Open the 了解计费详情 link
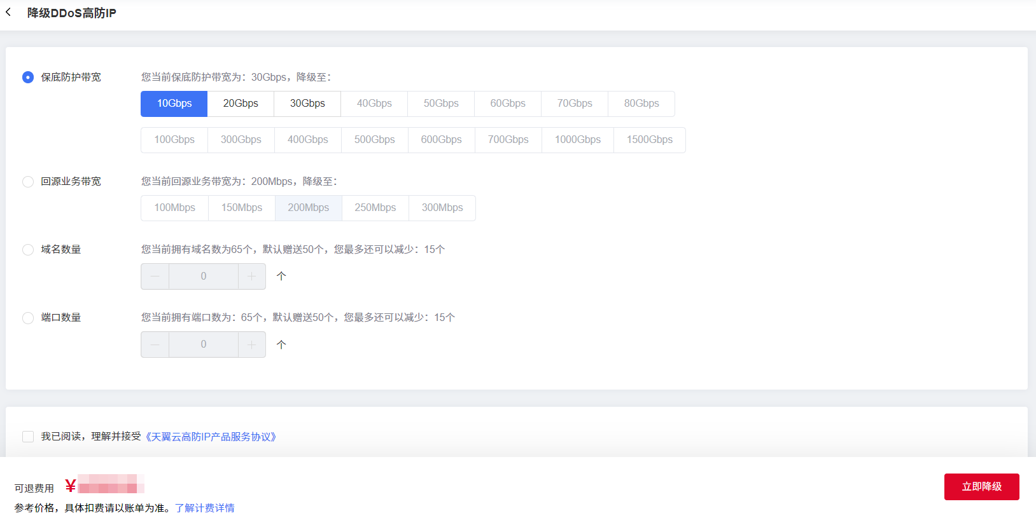The height and width of the screenshot is (525, 1036). coord(205,508)
